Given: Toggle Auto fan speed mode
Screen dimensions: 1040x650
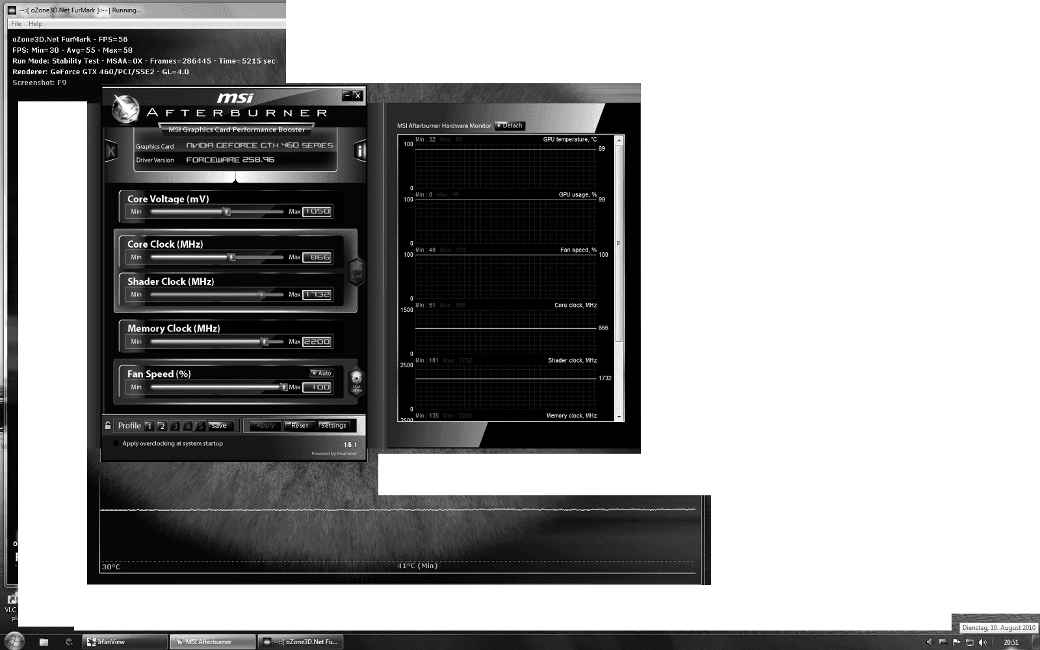Looking at the screenshot, I should coord(322,373).
